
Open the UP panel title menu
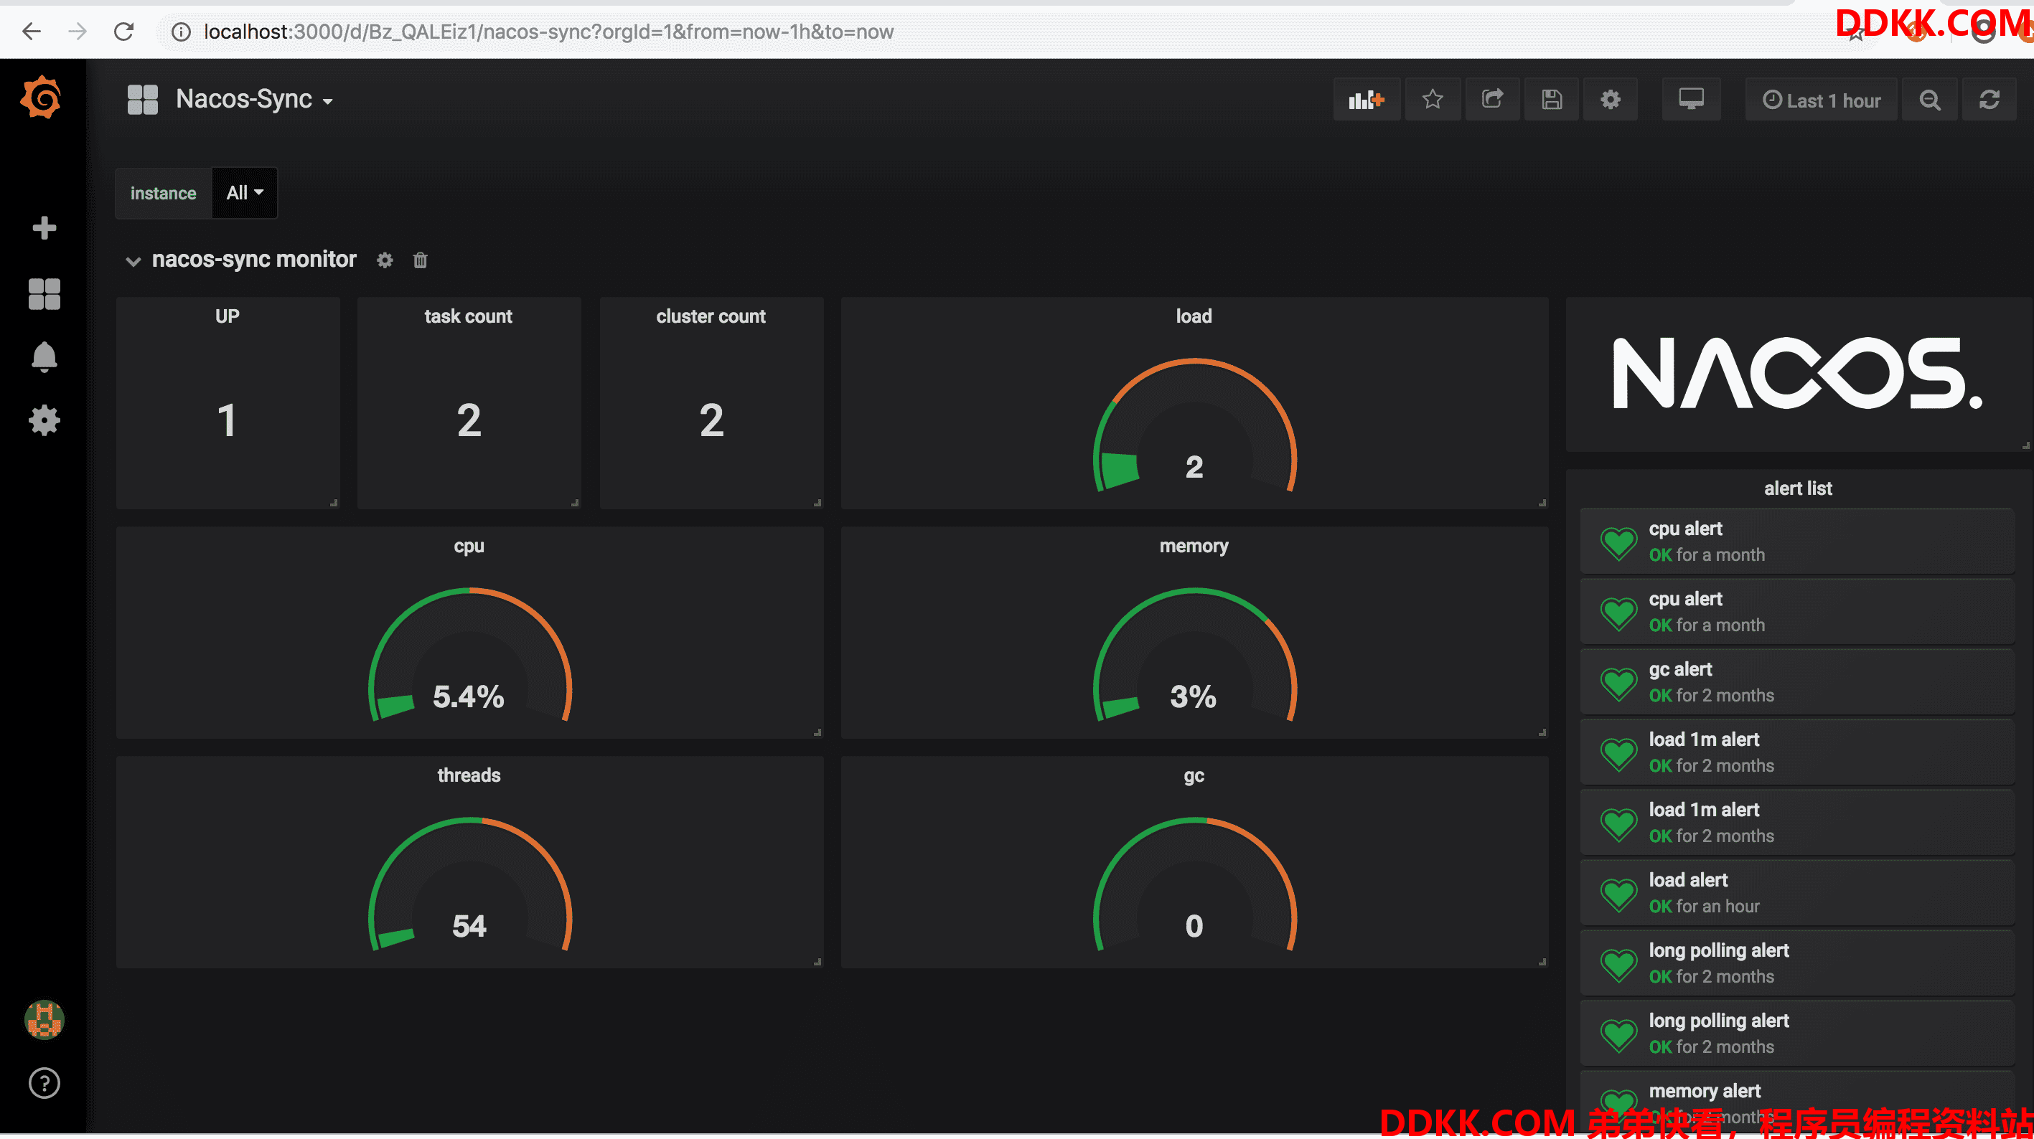pos(228,316)
